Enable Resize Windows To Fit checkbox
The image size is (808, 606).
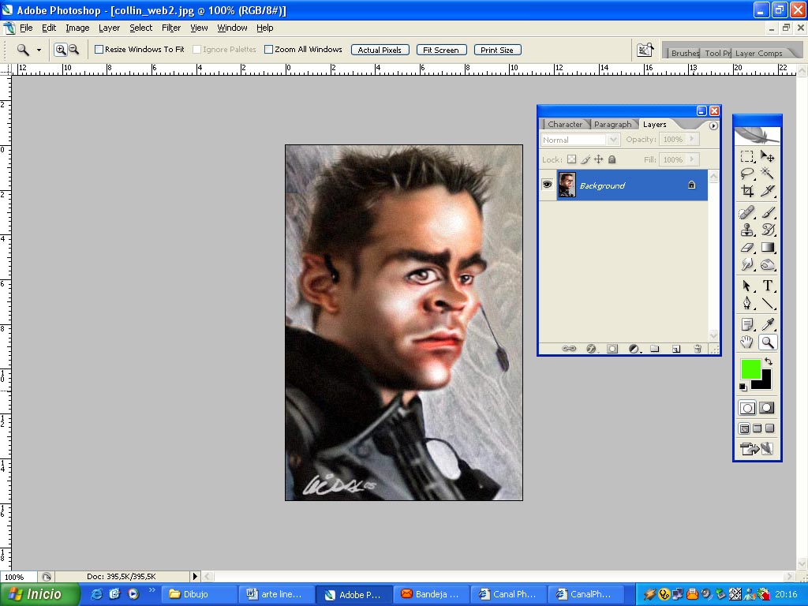click(x=99, y=50)
